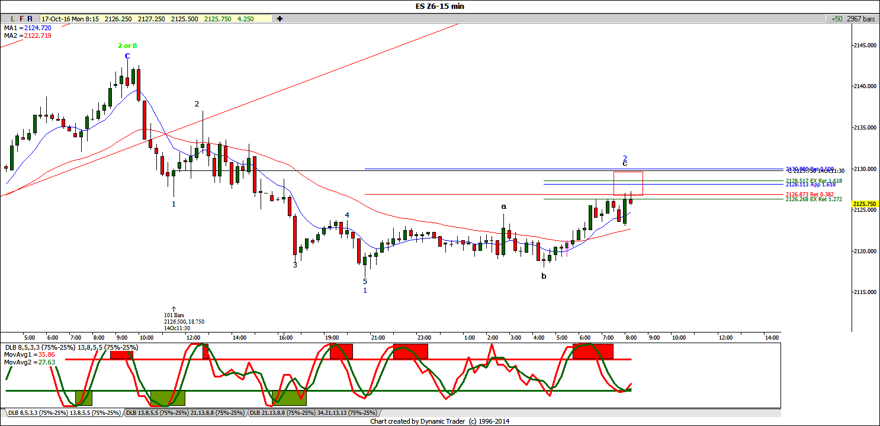
Task: Click the plus icon beside the price bar data
Action: point(280,19)
